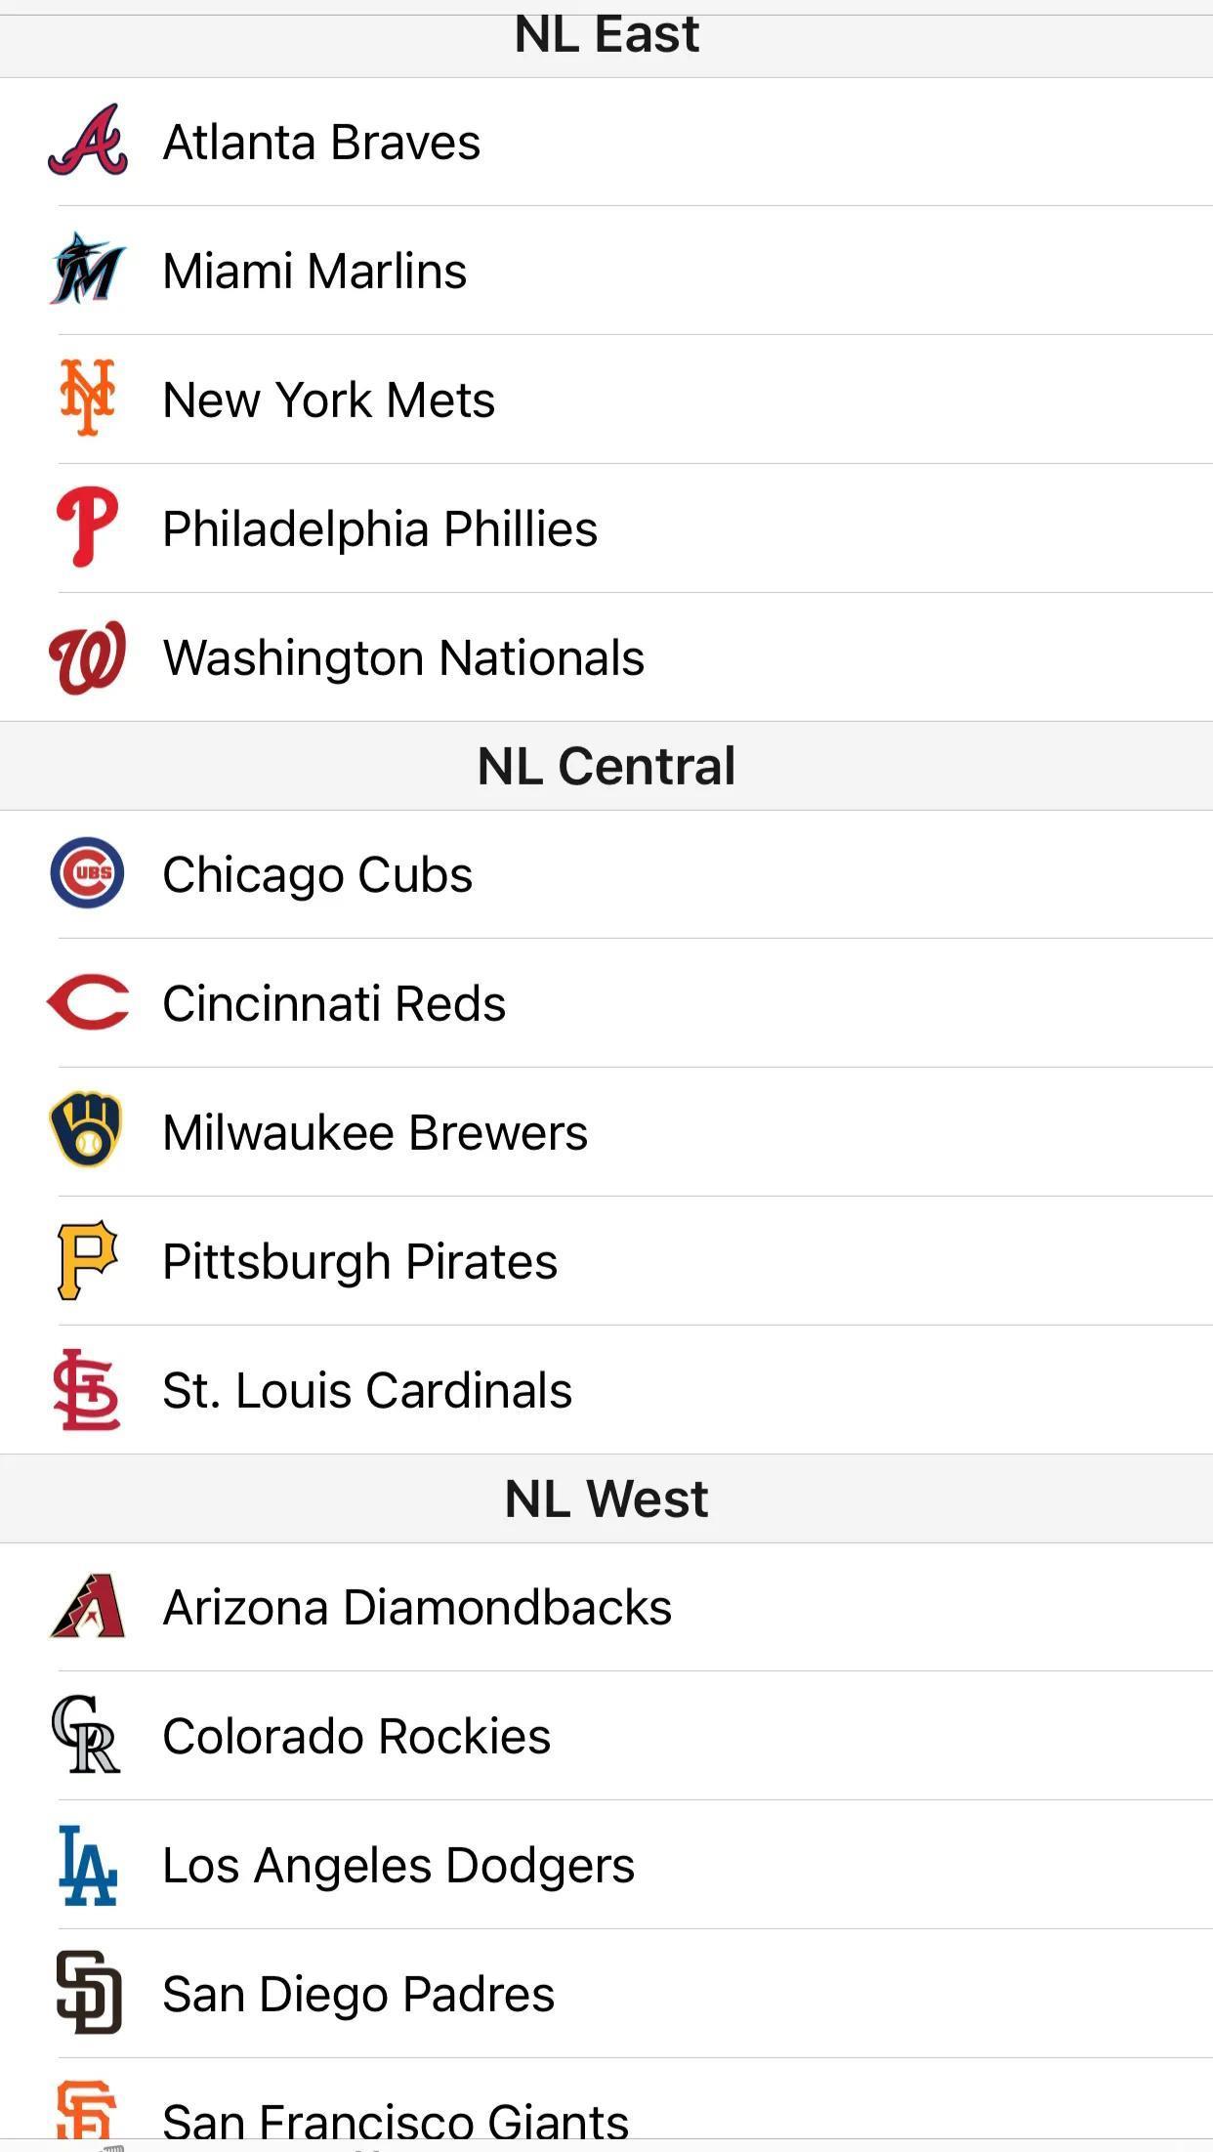Select the Washington Nationals logo

(88, 657)
